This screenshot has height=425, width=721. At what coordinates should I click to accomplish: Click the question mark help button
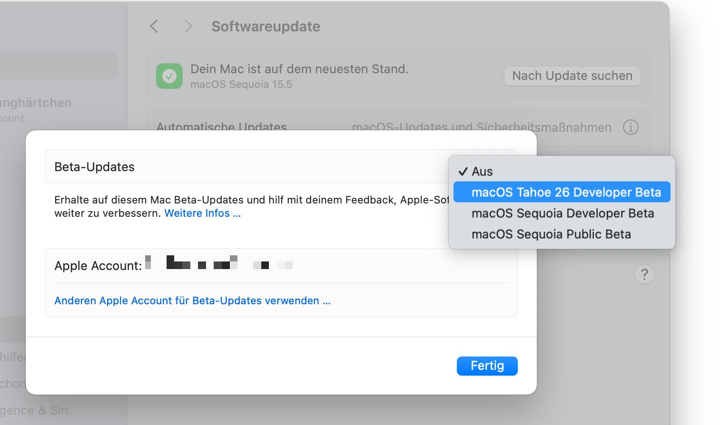click(x=644, y=274)
